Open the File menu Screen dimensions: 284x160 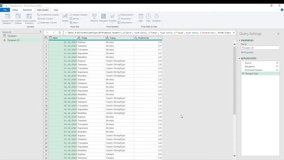click(5, 10)
